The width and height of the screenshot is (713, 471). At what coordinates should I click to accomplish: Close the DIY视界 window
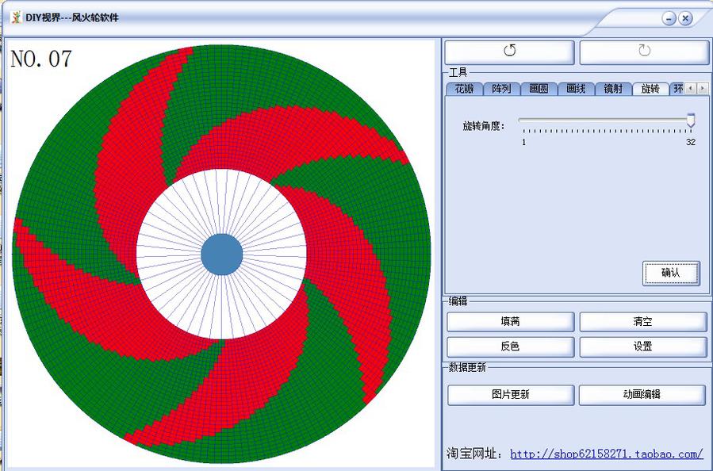(685, 19)
